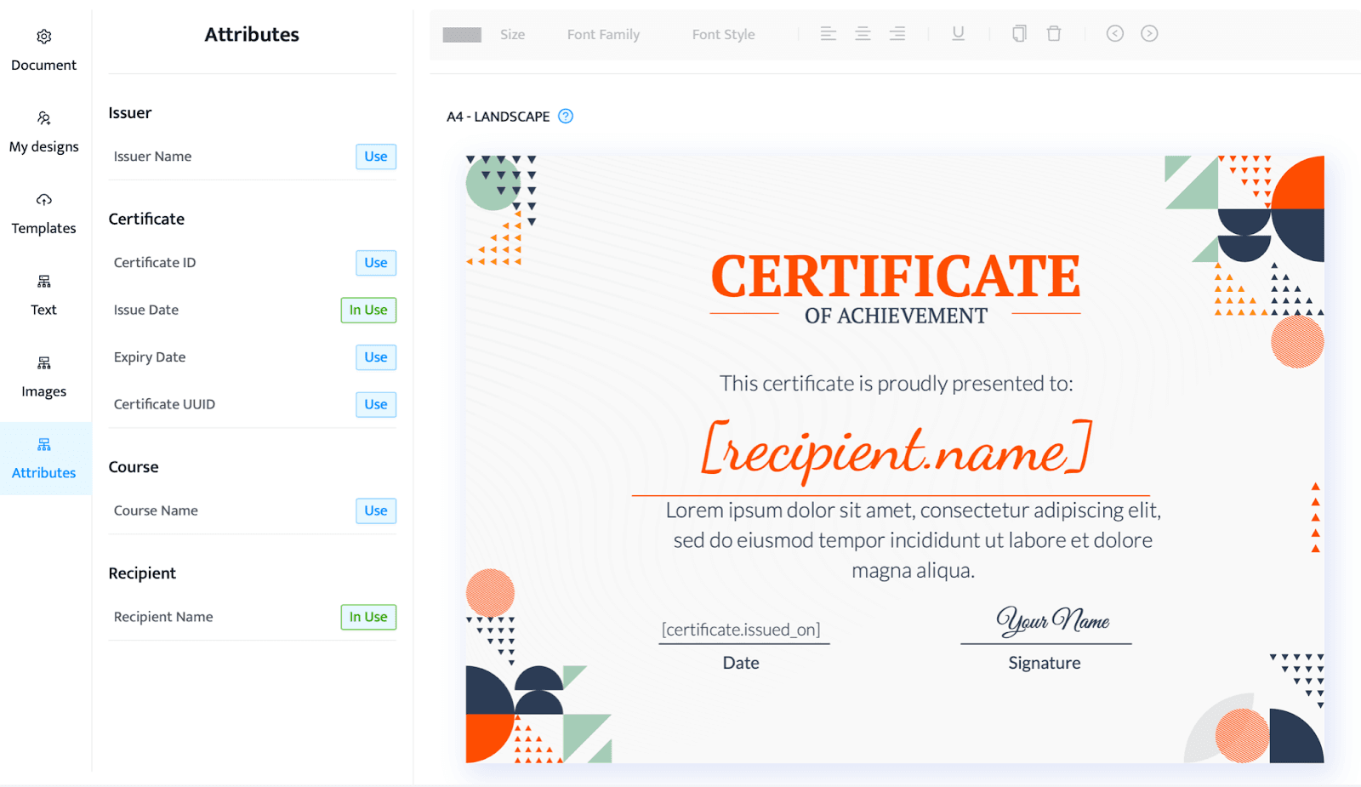1361x787 pixels.
Task: Use the Course Name attribute
Action: click(x=376, y=510)
